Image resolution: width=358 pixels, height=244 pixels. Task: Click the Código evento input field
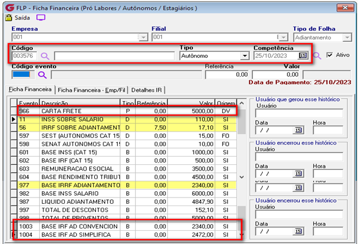click(x=23, y=75)
